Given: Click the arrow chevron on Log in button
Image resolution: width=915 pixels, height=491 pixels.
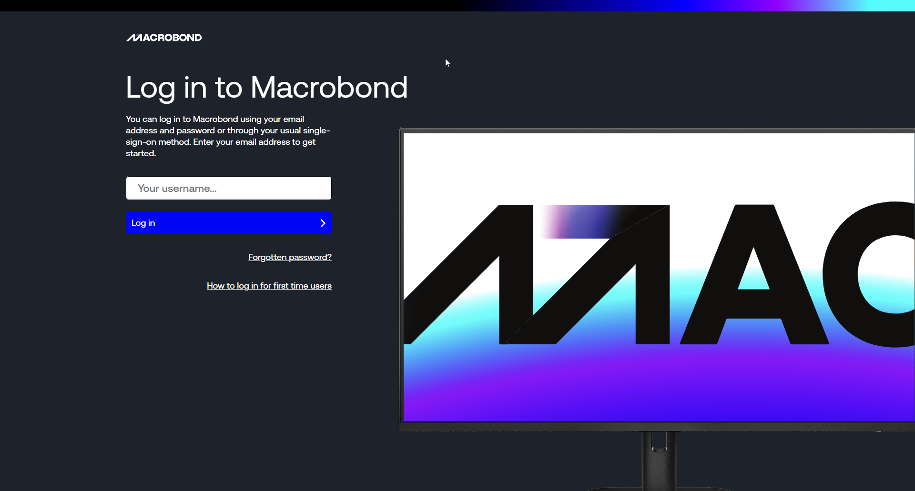Looking at the screenshot, I should click(323, 223).
